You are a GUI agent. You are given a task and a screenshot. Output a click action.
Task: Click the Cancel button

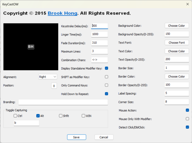click(x=104, y=137)
